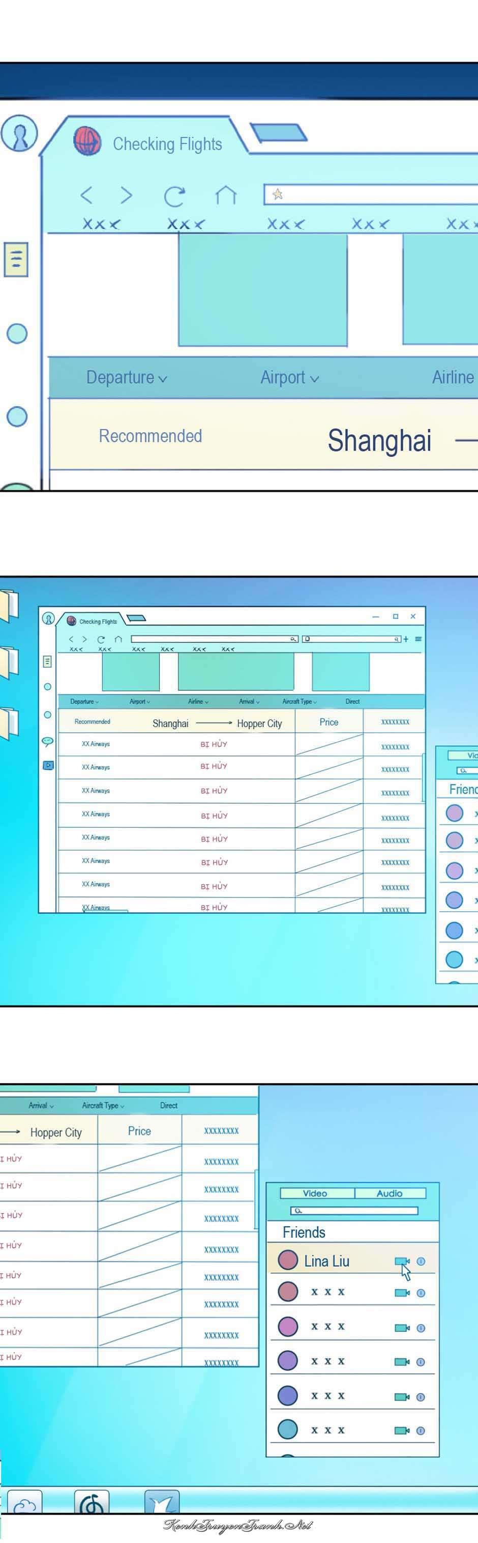Click the large Recommended label in the top panel
Image resolution: width=478 pixels, height=1543 pixels.
pyautogui.click(x=150, y=436)
